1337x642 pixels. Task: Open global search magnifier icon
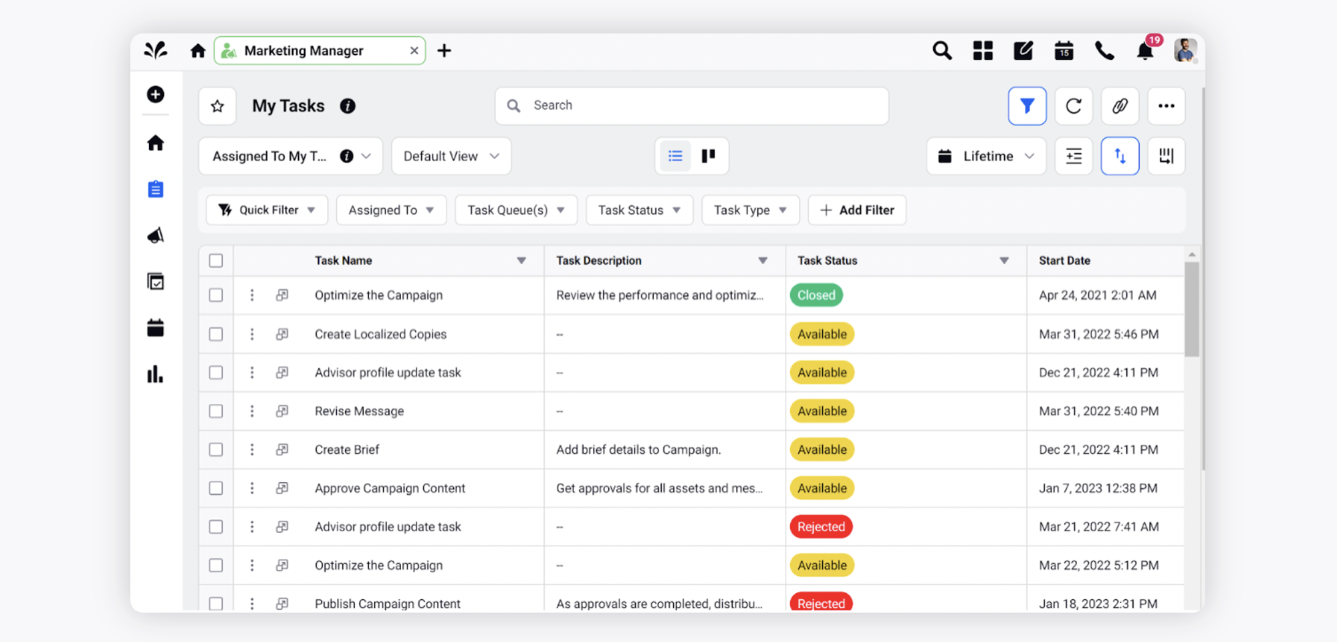[x=942, y=51]
